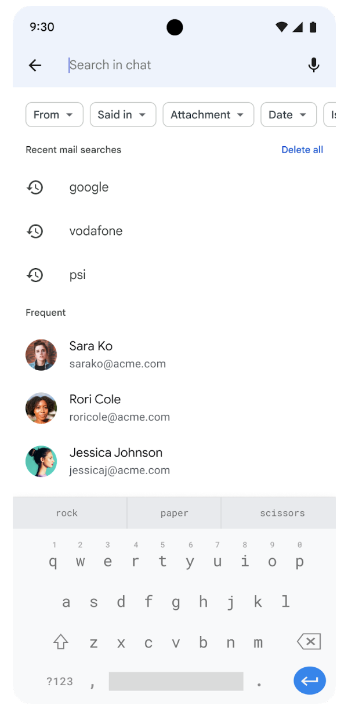This screenshot has height=716, width=348.
Task: Open Sara Ko's profile photo
Action: coord(41,355)
